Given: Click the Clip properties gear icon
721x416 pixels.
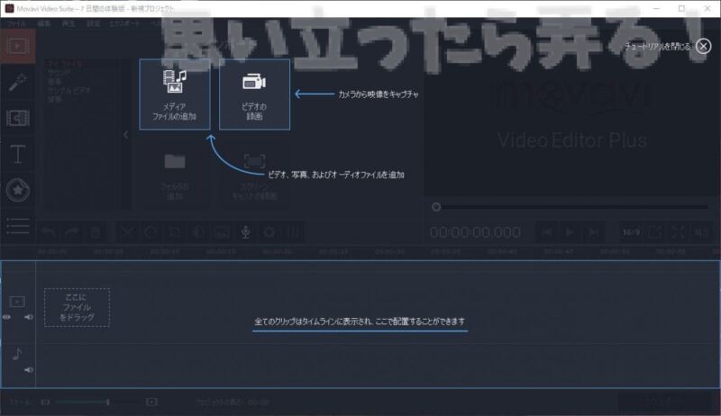Looking at the screenshot, I should click(269, 232).
